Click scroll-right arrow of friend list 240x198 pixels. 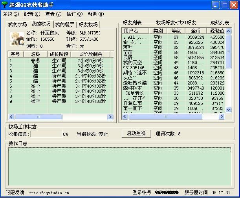[x=222, y=117]
